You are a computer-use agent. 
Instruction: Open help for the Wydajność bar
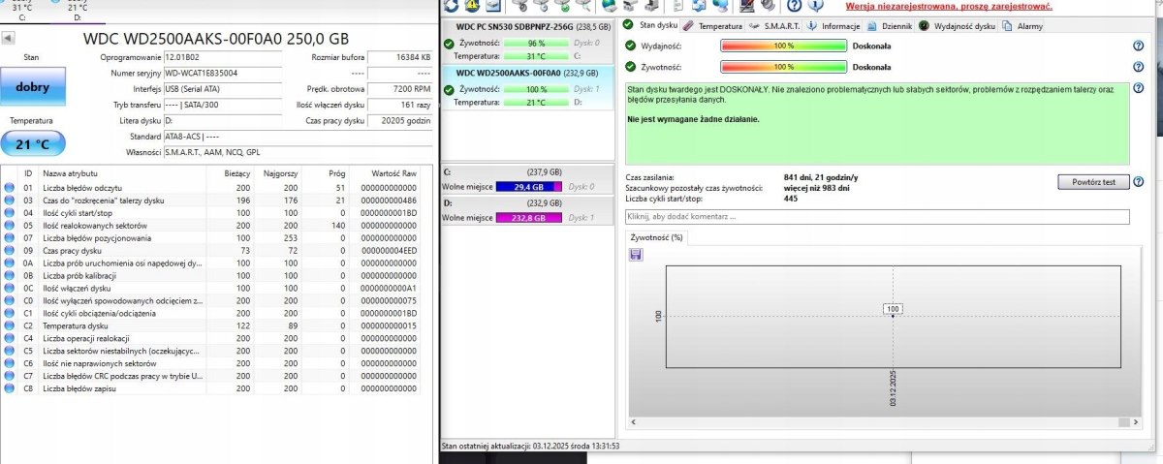pyautogui.click(x=1138, y=46)
